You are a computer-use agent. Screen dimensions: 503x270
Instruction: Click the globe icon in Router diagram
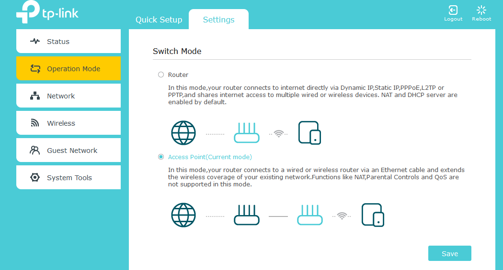click(x=183, y=133)
